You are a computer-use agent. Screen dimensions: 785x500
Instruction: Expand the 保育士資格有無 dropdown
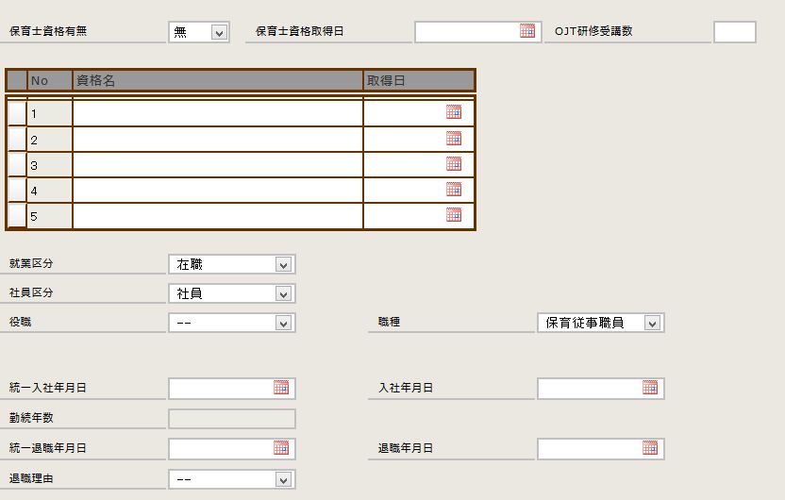tap(219, 33)
